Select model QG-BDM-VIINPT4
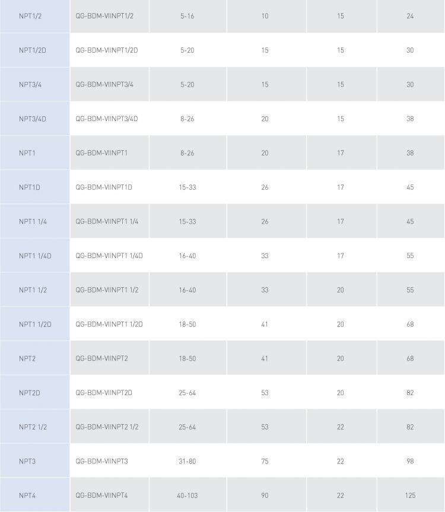Viewport: 445px width, 512px height. point(101,495)
